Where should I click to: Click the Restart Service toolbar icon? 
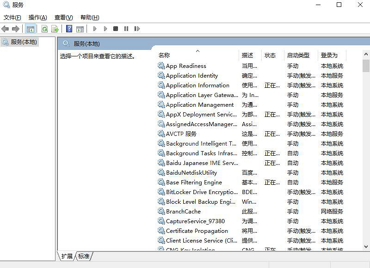(137, 29)
